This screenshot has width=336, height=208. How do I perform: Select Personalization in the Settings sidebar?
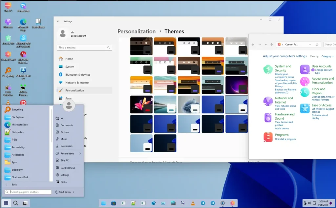(x=75, y=90)
